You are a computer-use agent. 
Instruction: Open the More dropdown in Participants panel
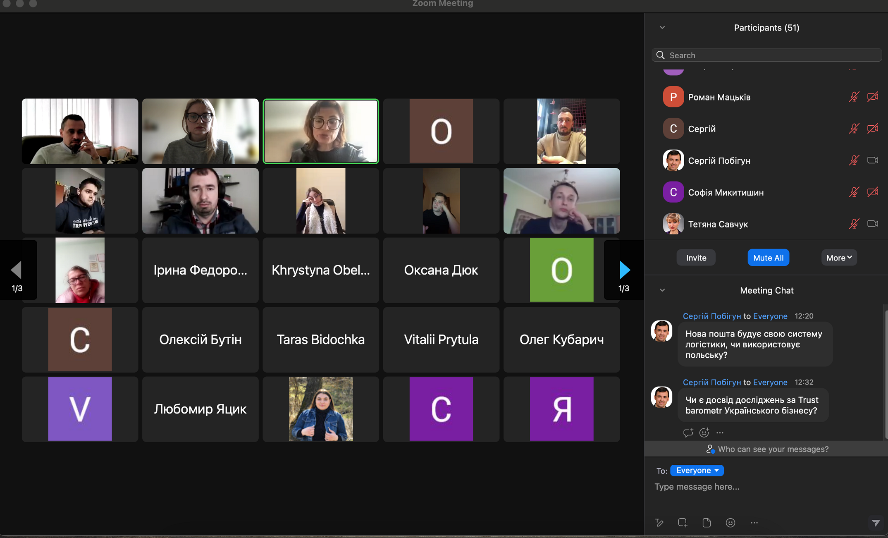(x=839, y=258)
